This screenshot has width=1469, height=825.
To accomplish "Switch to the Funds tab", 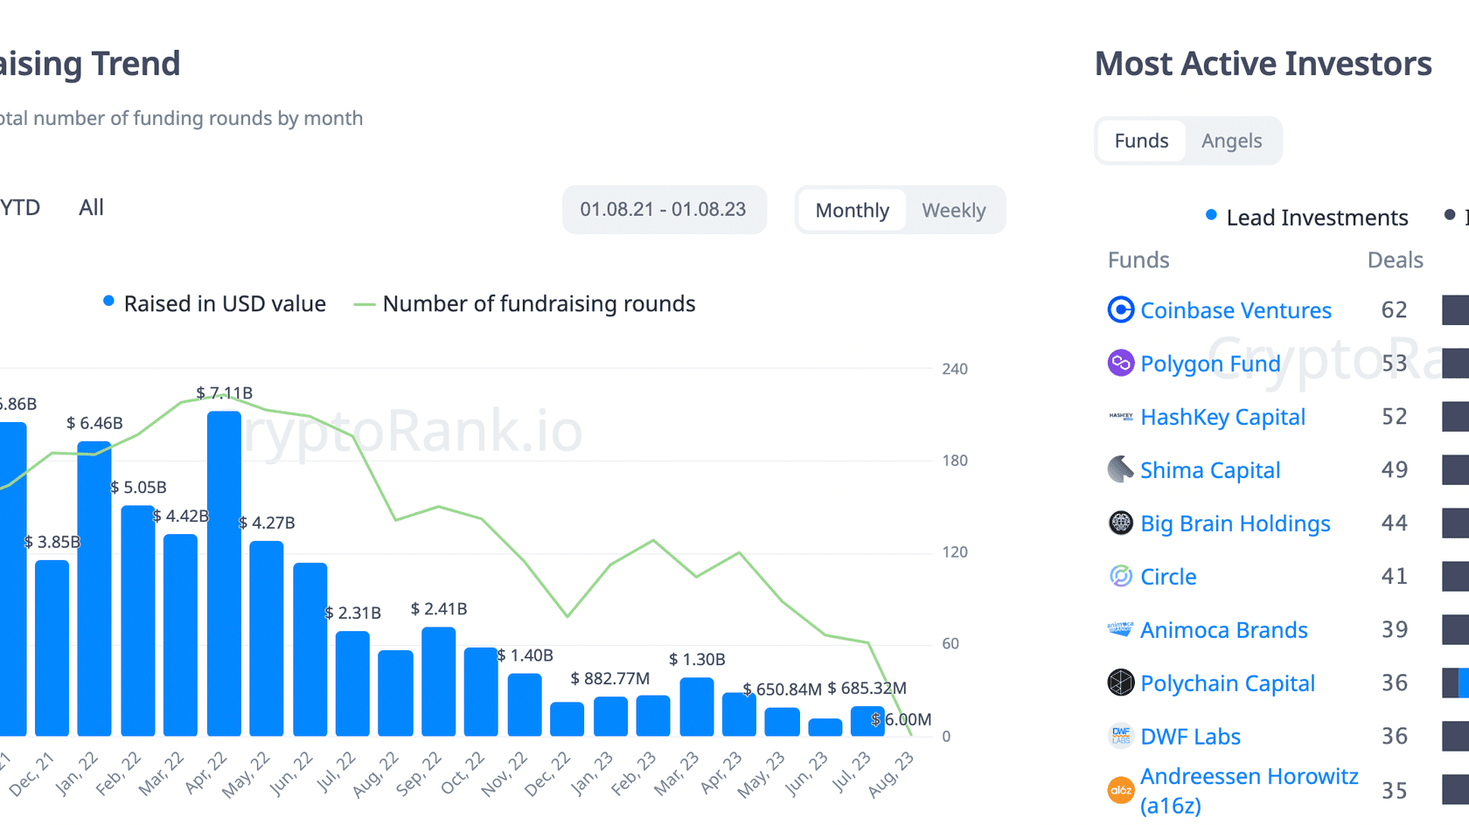I will point(1141,141).
